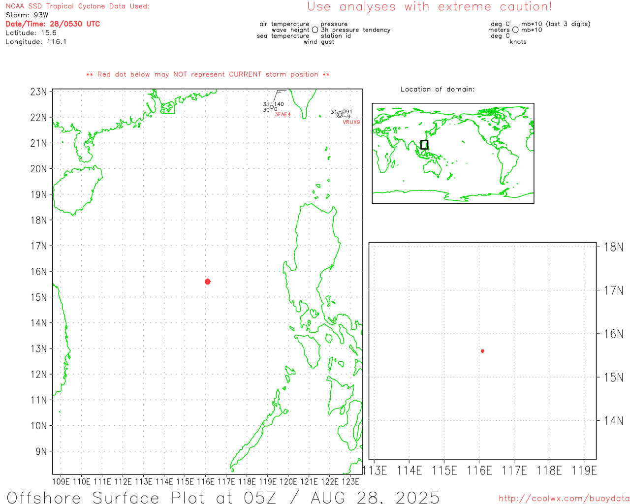
Task: Click the red dot disclaimer note
Action: click(208, 74)
